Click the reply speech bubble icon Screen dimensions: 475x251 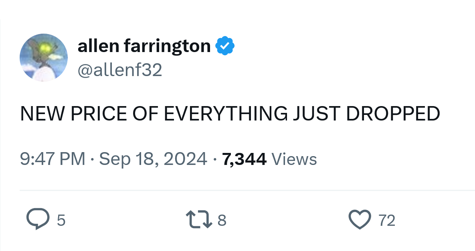38,220
